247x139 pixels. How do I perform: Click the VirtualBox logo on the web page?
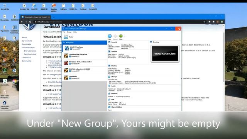(x=29, y=27)
